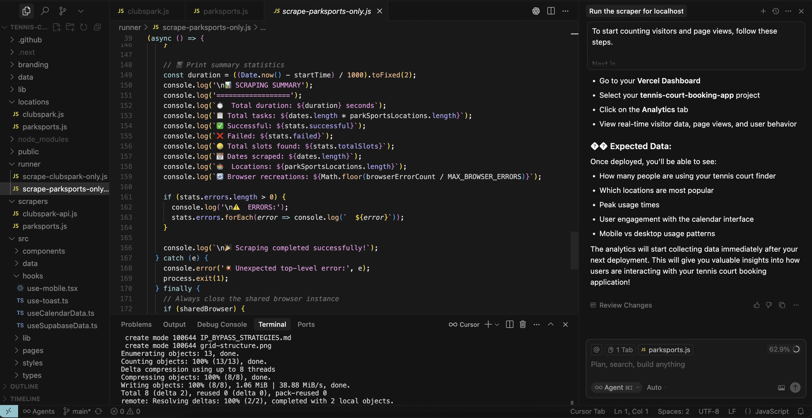Toggle Cursor Tab in status bar
Screen dimensions: 812x418
coord(587,412)
